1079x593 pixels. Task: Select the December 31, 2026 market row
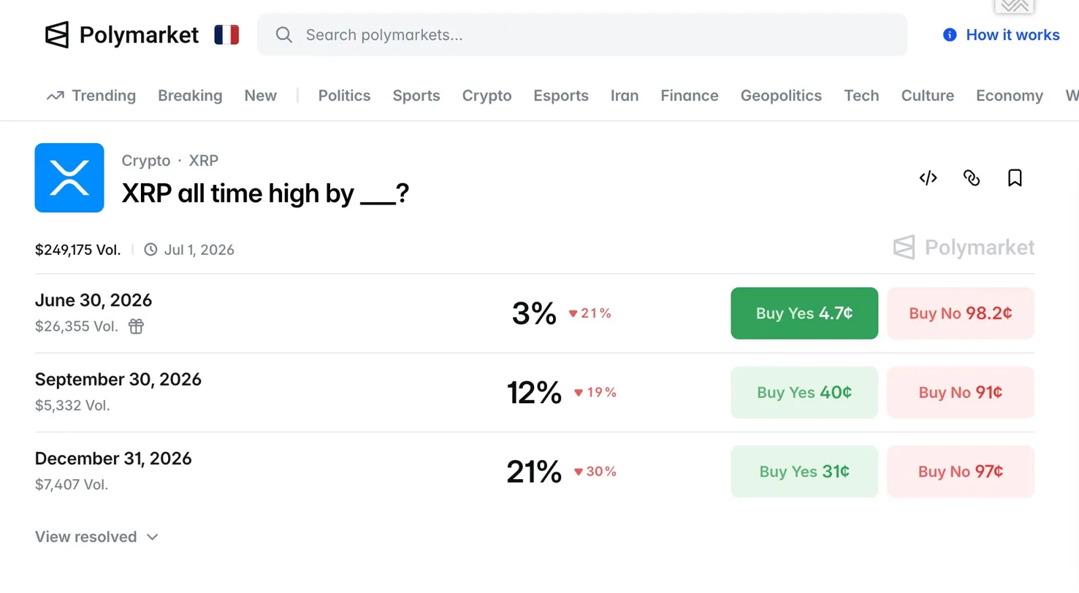pos(113,459)
